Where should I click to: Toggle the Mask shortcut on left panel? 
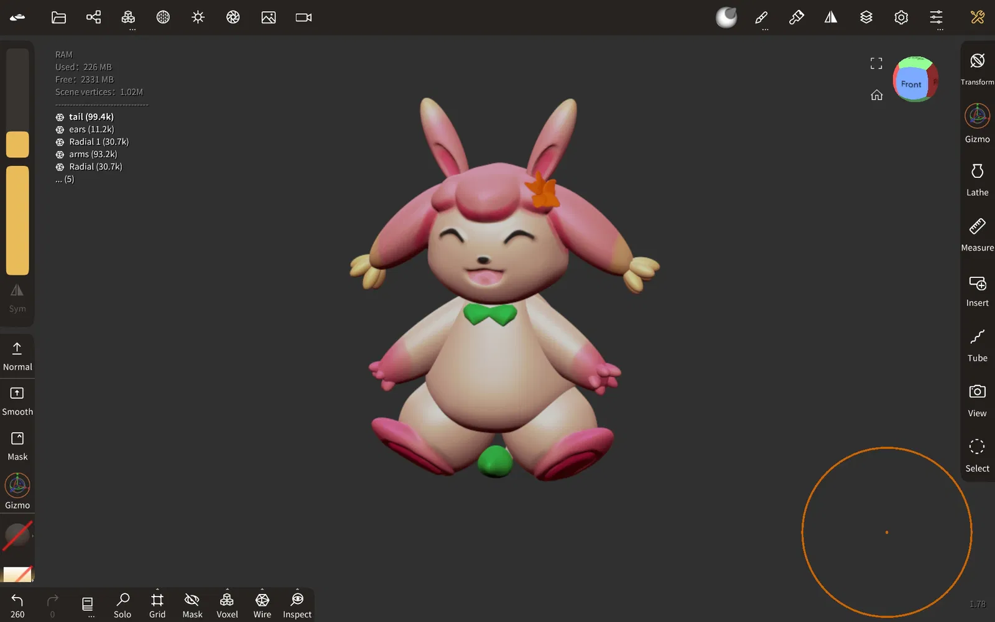[17, 446]
